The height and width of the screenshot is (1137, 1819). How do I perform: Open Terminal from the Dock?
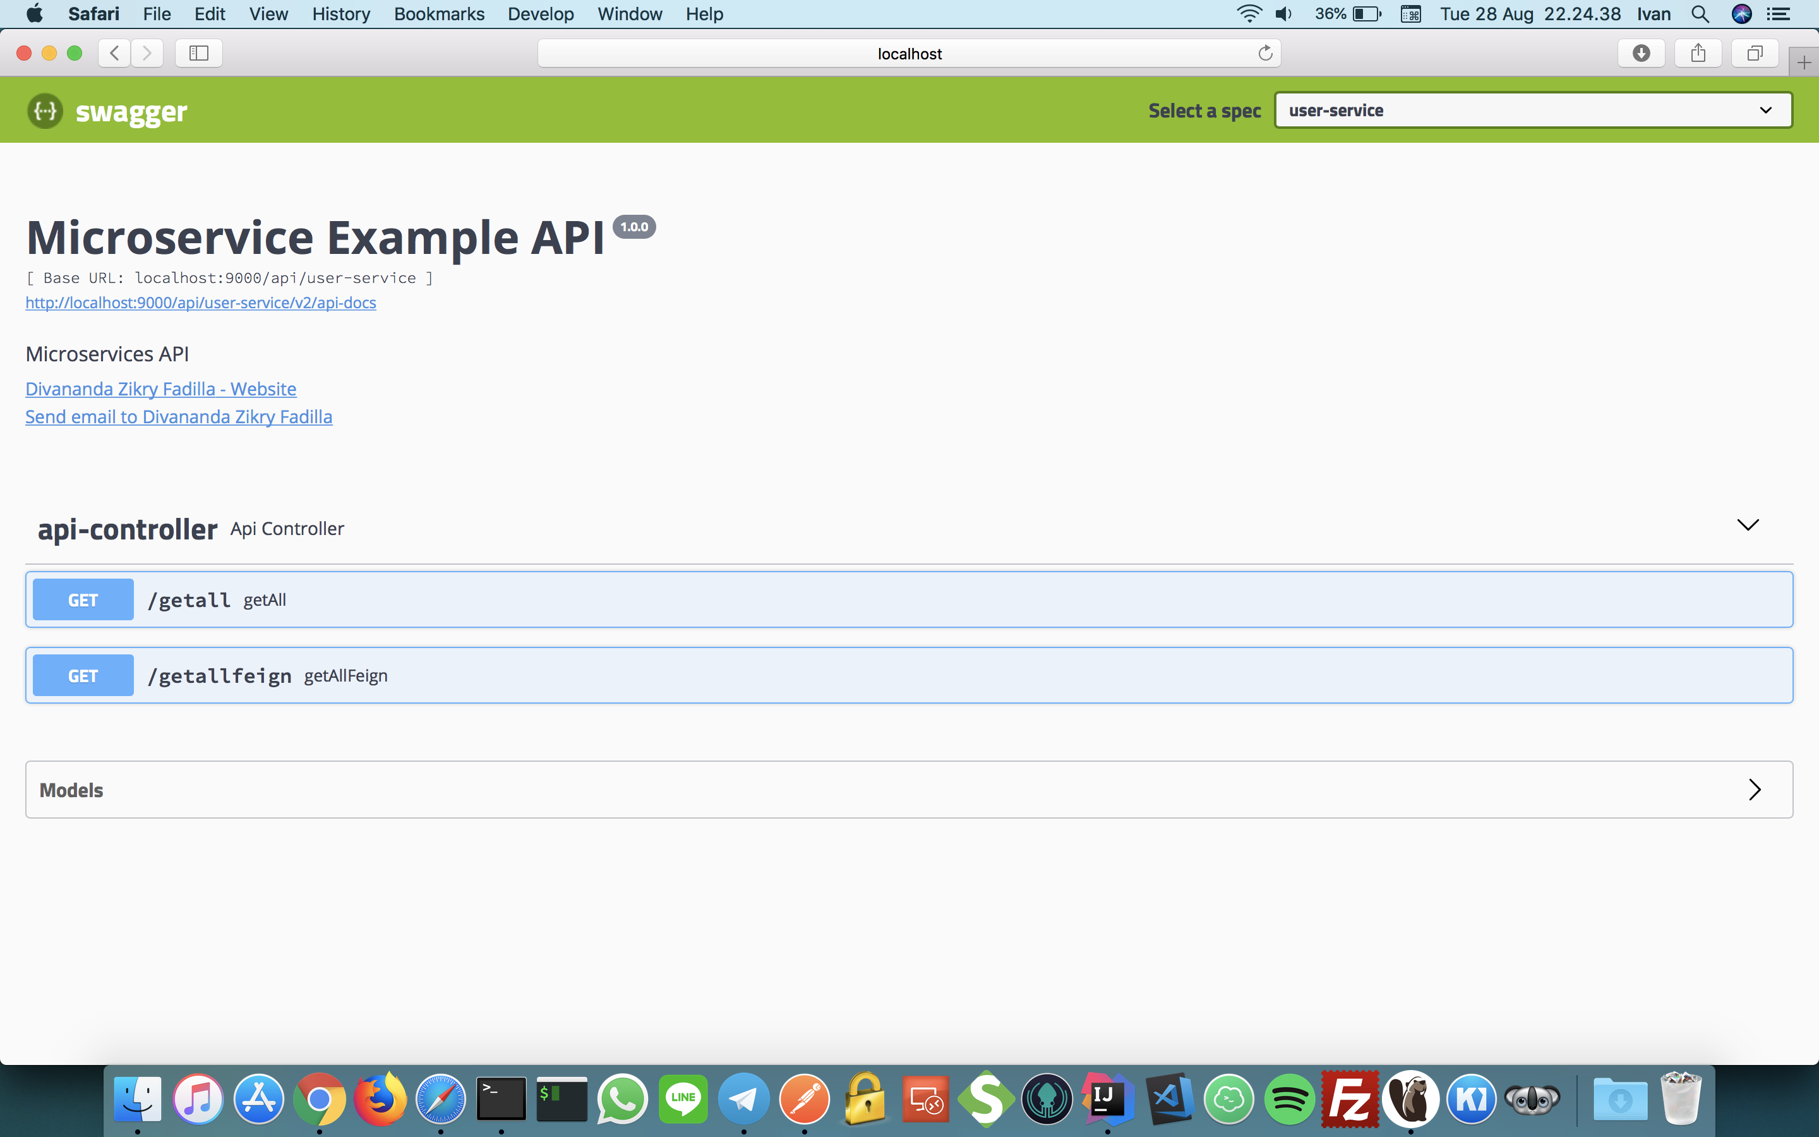pos(501,1098)
